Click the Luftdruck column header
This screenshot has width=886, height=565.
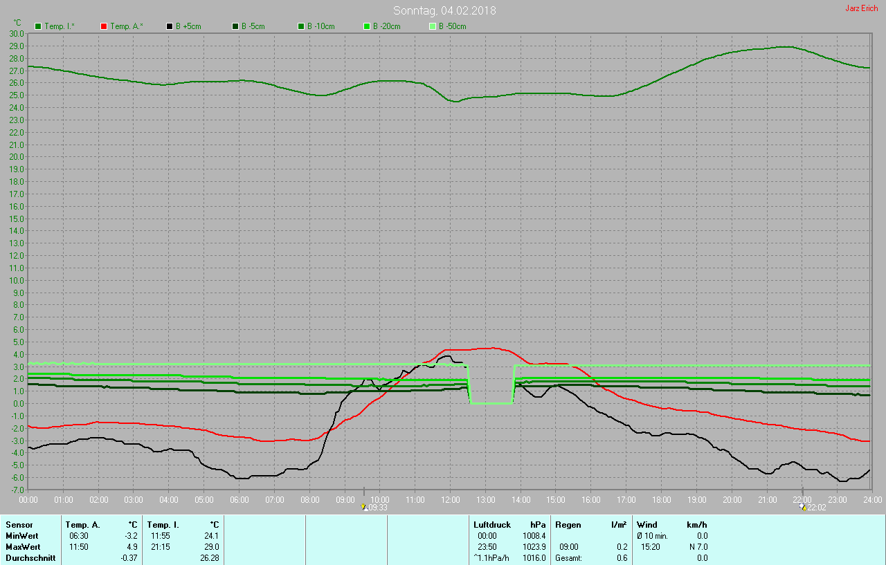pyautogui.click(x=492, y=525)
